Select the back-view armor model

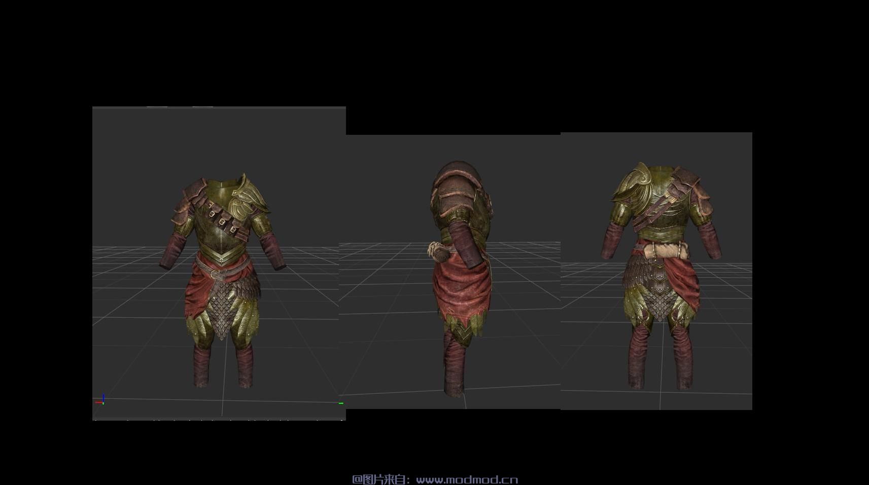click(x=661, y=276)
